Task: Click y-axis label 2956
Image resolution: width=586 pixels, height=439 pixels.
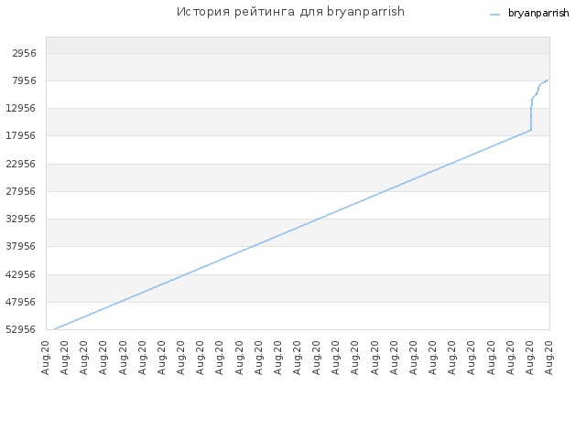Action: point(25,53)
